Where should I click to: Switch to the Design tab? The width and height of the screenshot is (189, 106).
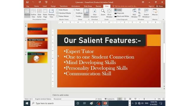(x=53, y=6)
